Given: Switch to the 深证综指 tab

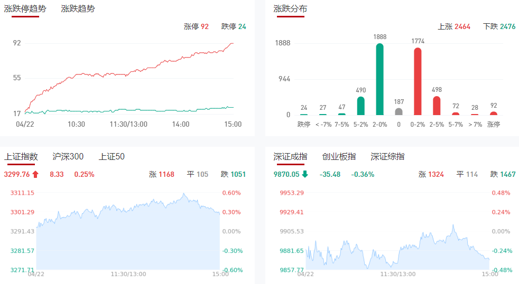Looking at the screenshot, I should [x=387, y=157].
